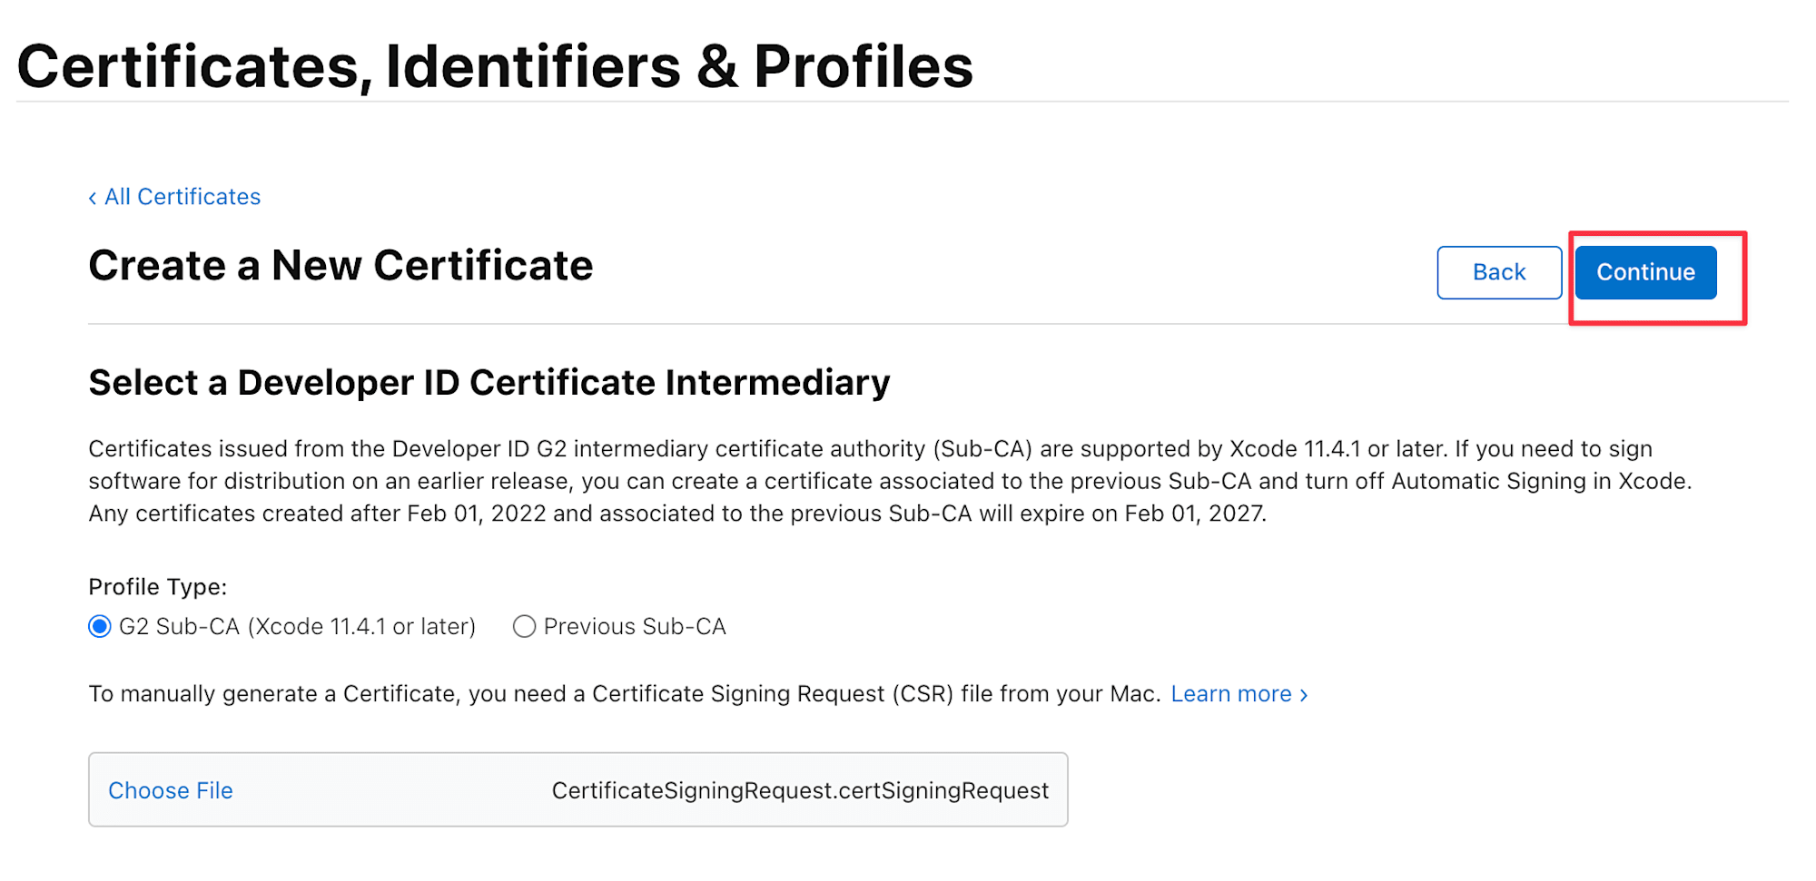Click Choose File to upload a CSR
Screen dimensions: 1816x881
click(171, 790)
